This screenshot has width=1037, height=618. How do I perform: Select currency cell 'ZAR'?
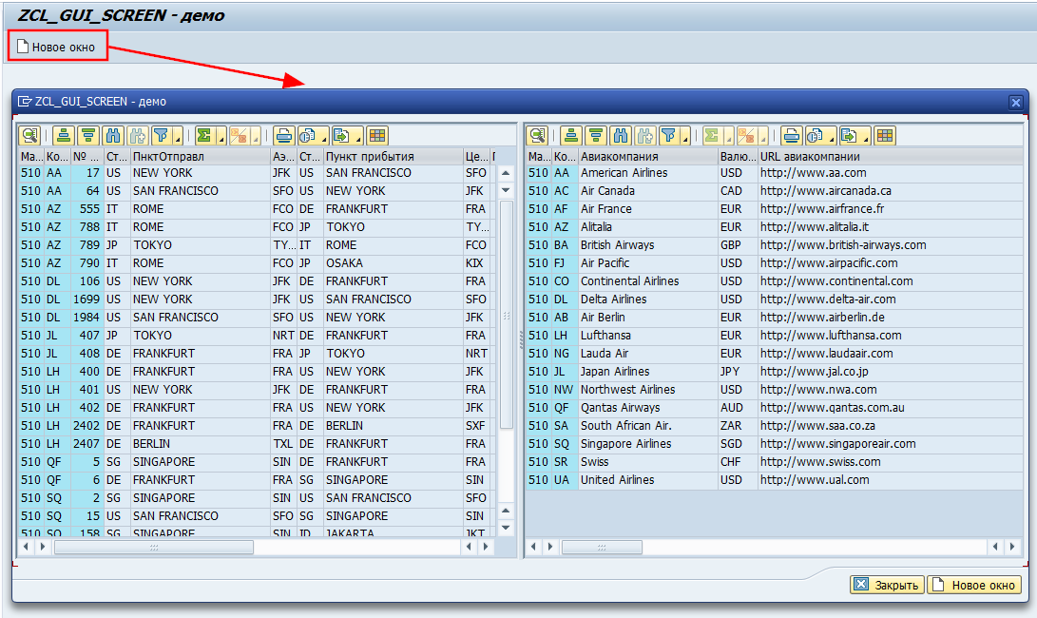tap(738, 426)
